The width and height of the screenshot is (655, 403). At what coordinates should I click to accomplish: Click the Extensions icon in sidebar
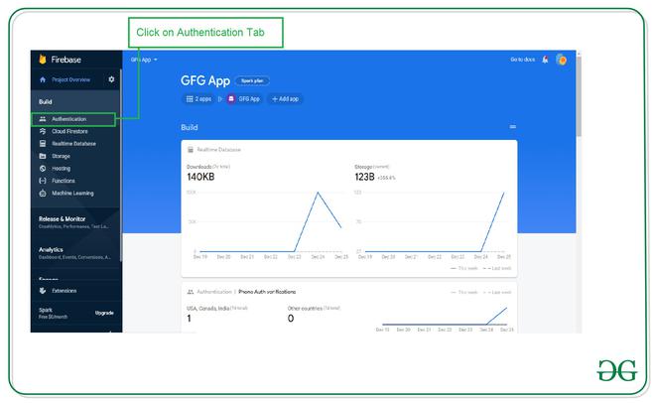(43, 290)
